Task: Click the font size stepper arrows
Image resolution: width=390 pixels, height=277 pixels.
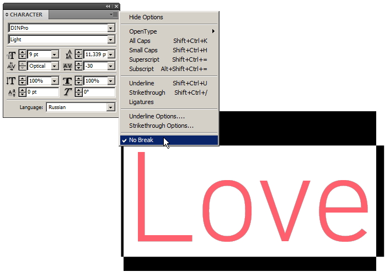Action: [23, 55]
